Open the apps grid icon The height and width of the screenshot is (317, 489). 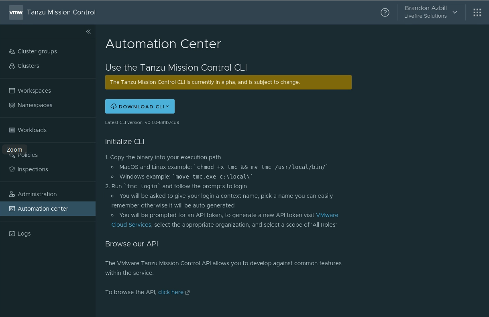(477, 12)
